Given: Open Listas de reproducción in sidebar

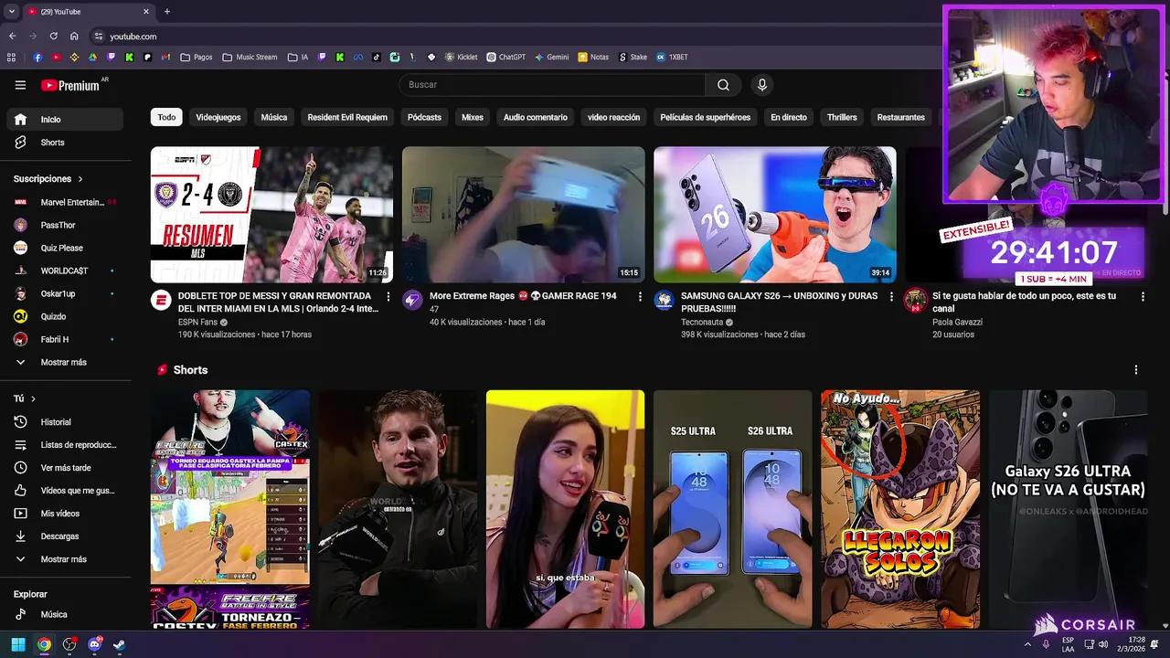Looking at the screenshot, I should pyautogui.click(x=64, y=445).
